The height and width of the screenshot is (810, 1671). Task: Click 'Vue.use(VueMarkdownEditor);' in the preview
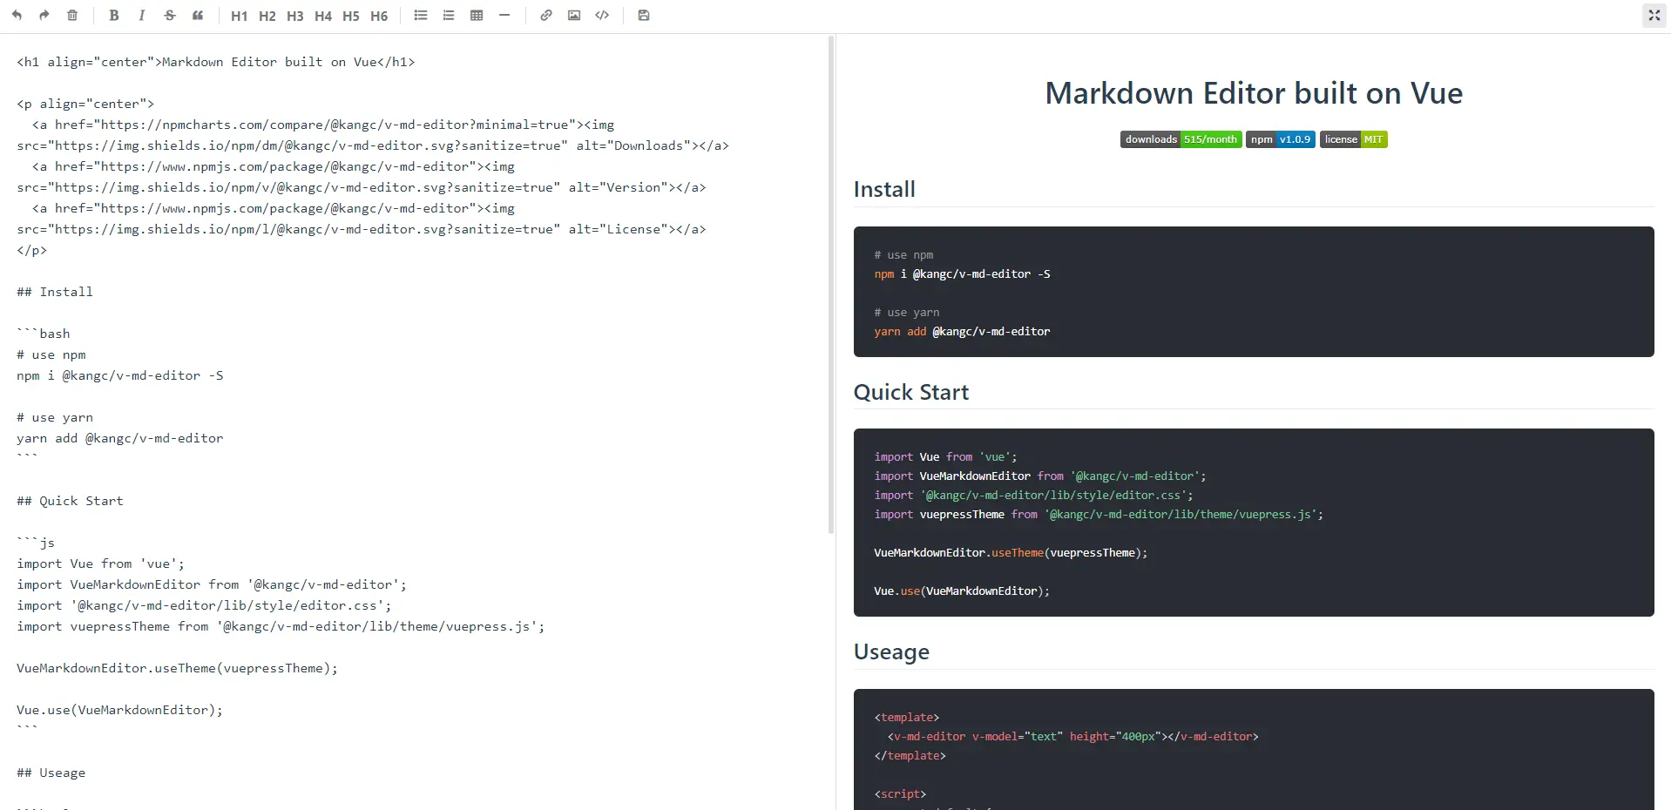coord(962,591)
